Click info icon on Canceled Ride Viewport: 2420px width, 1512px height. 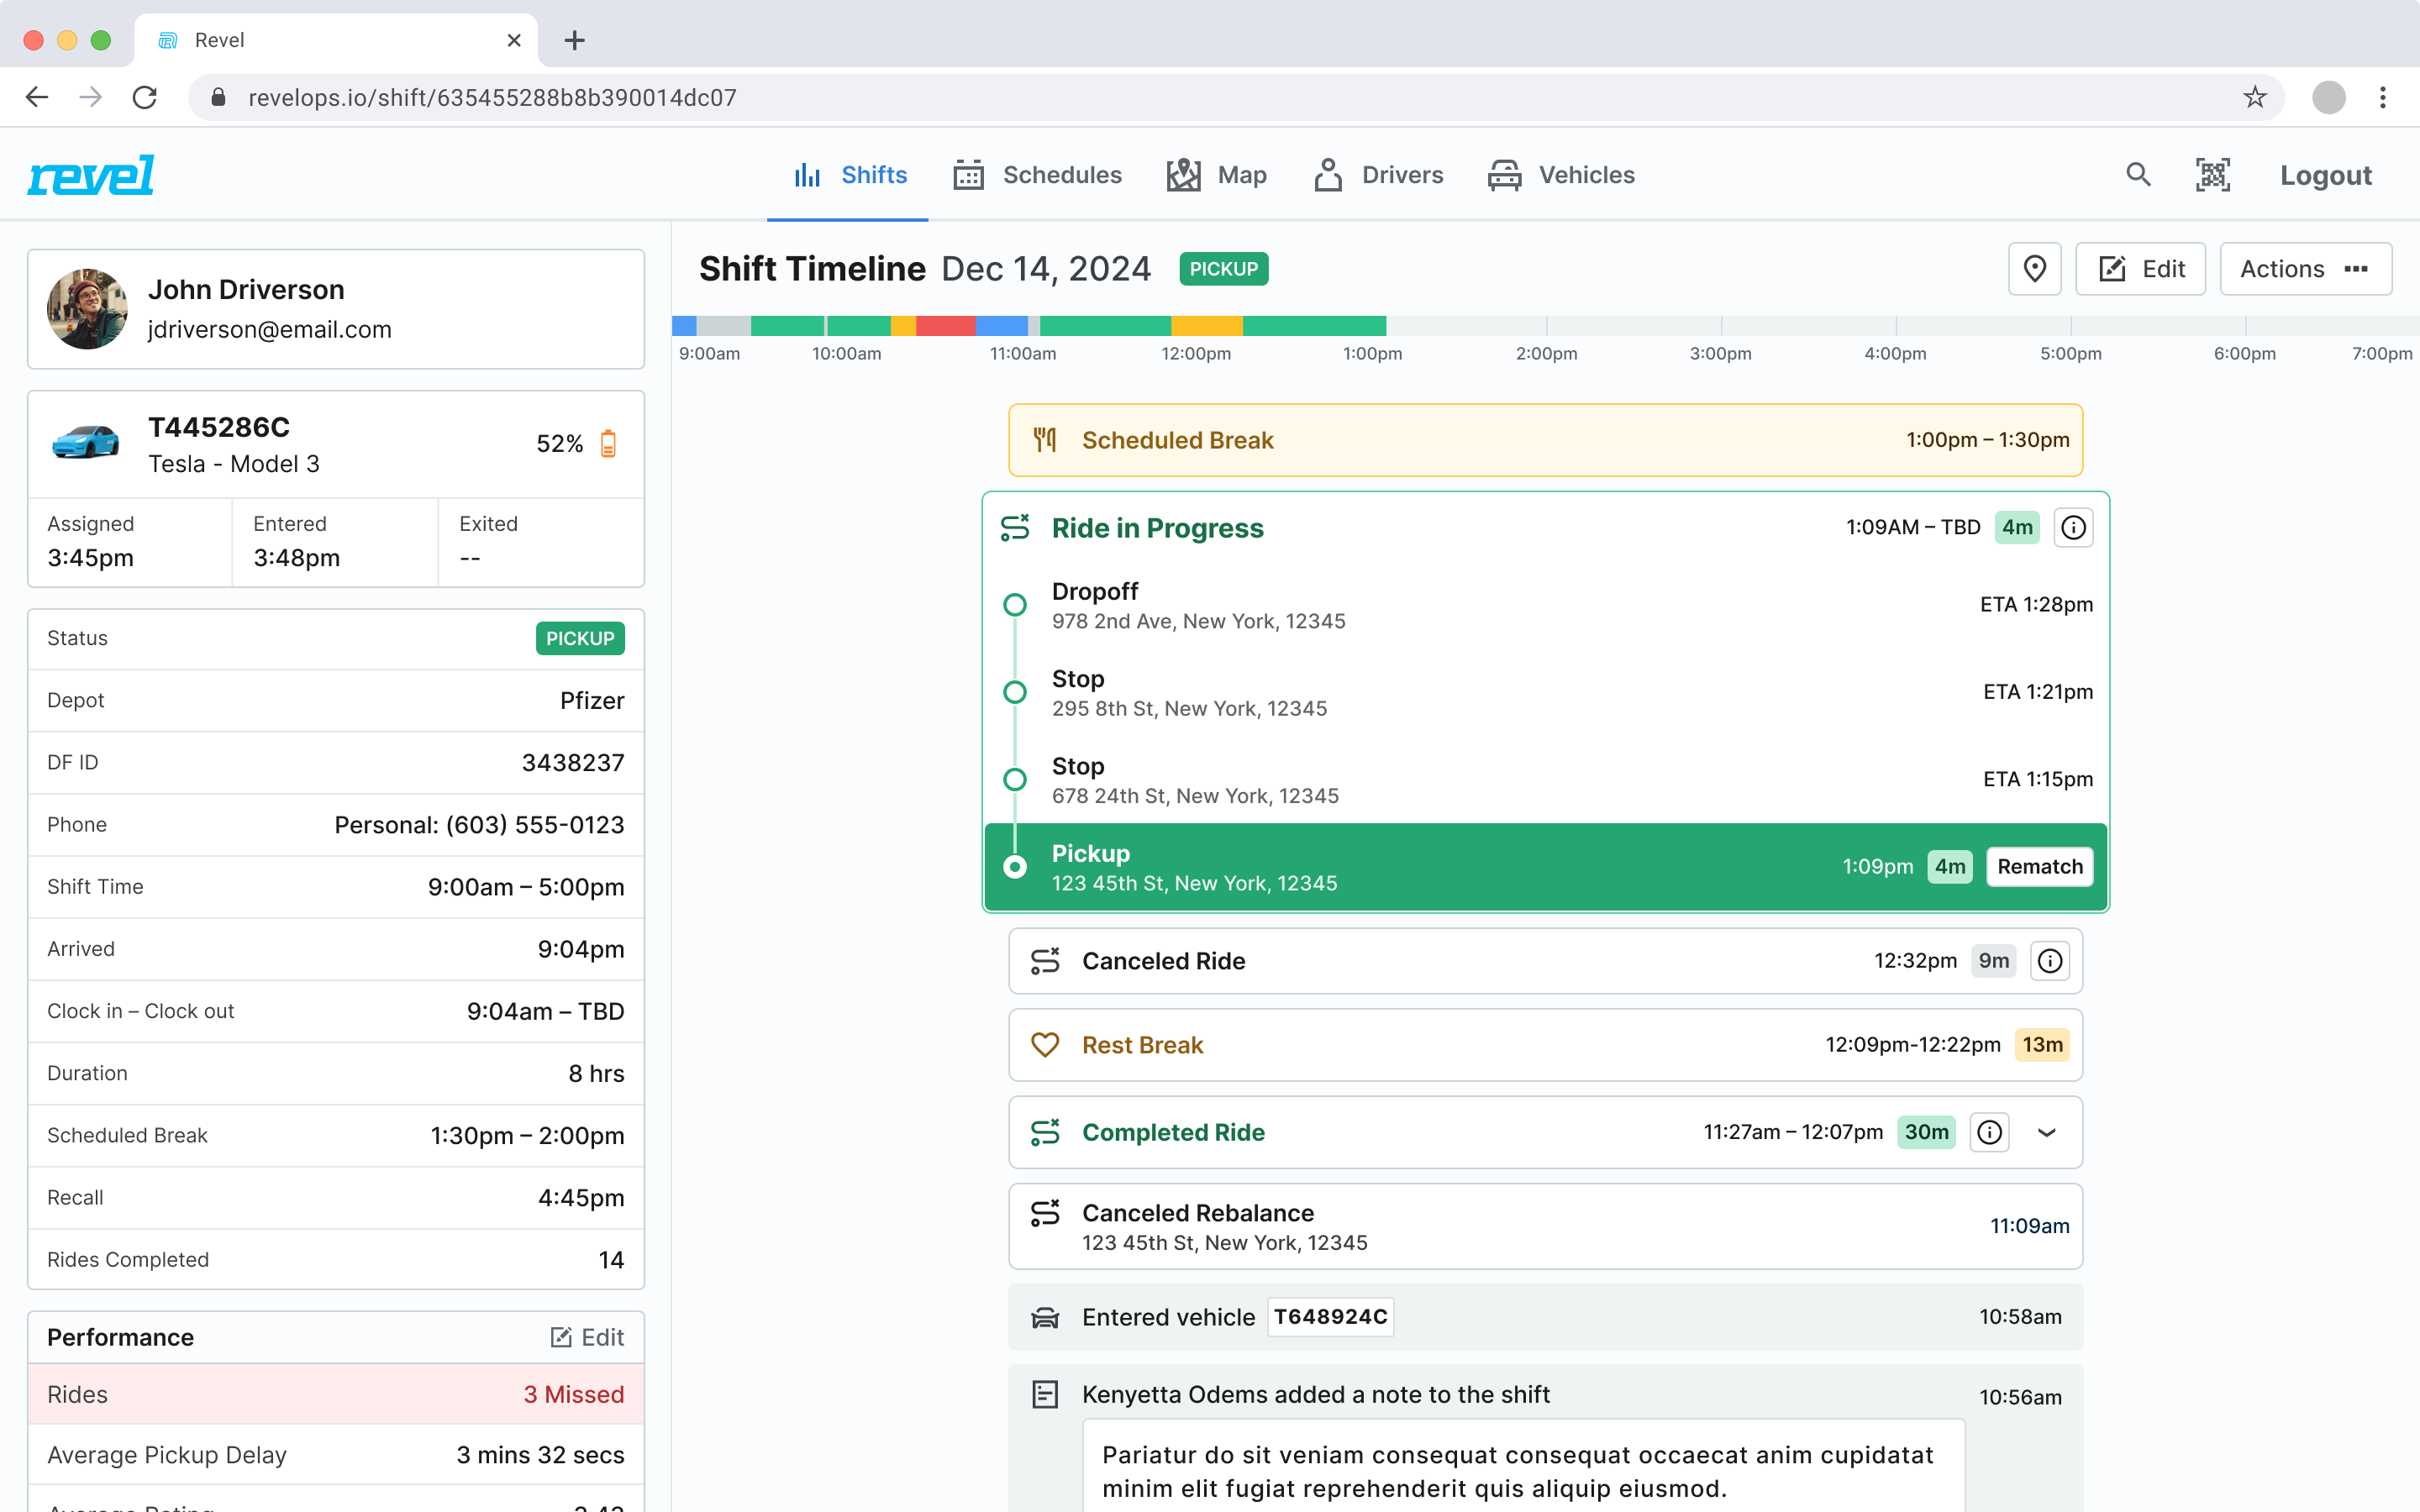pyautogui.click(x=2050, y=961)
